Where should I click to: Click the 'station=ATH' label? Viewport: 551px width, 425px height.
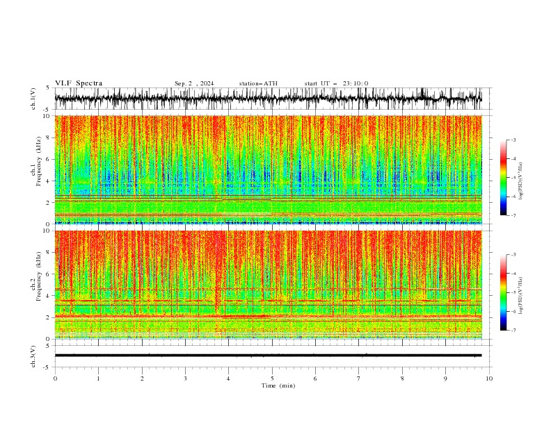[x=258, y=83]
